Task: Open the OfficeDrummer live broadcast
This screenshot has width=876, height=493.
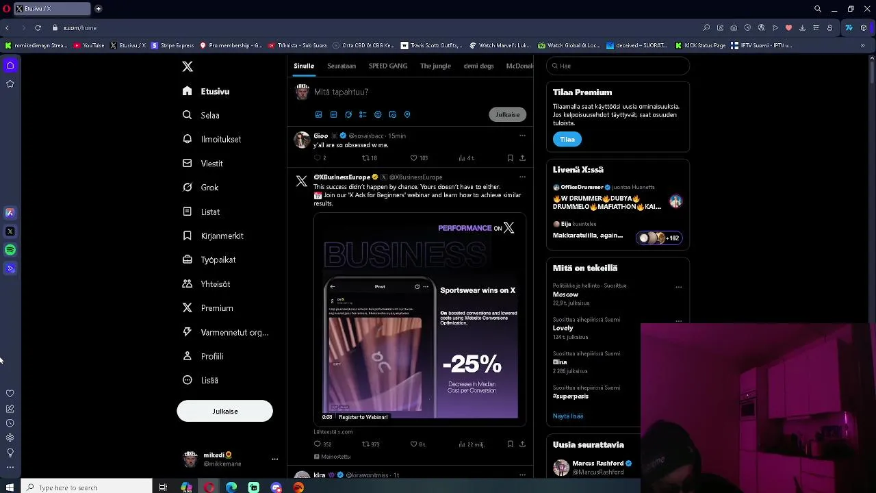Action: [x=617, y=197]
